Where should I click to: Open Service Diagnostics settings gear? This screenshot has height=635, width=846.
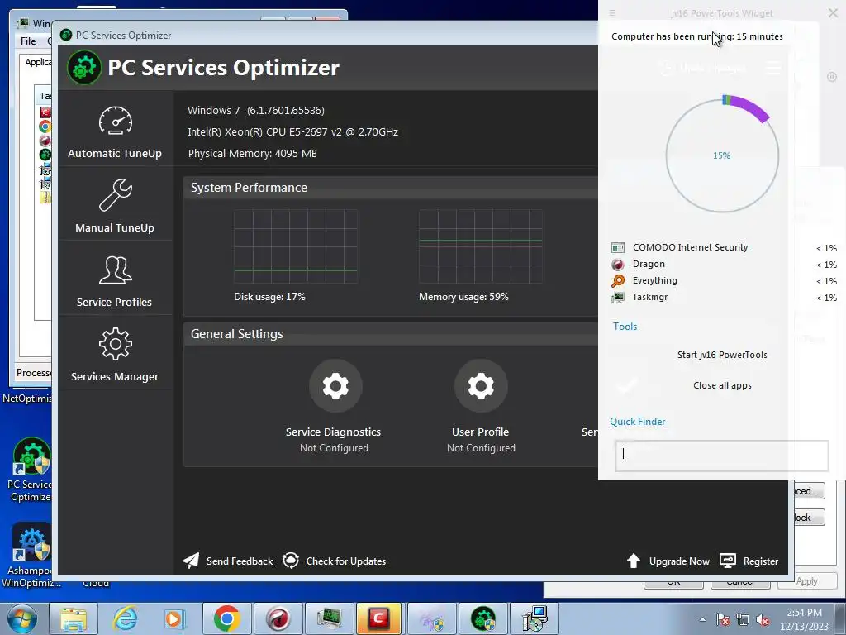click(x=335, y=386)
